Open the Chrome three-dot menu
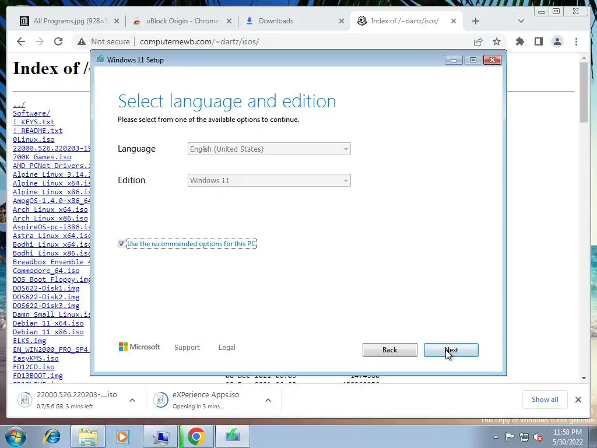Image resolution: width=597 pixels, height=448 pixels. pos(576,41)
